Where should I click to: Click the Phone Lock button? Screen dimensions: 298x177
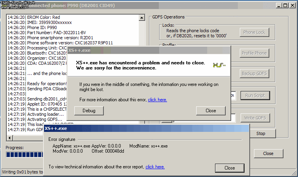point(254,32)
